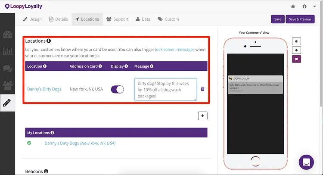This screenshot has height=175, width=323.
Task: Click the Save button
Action: point(278,19)
